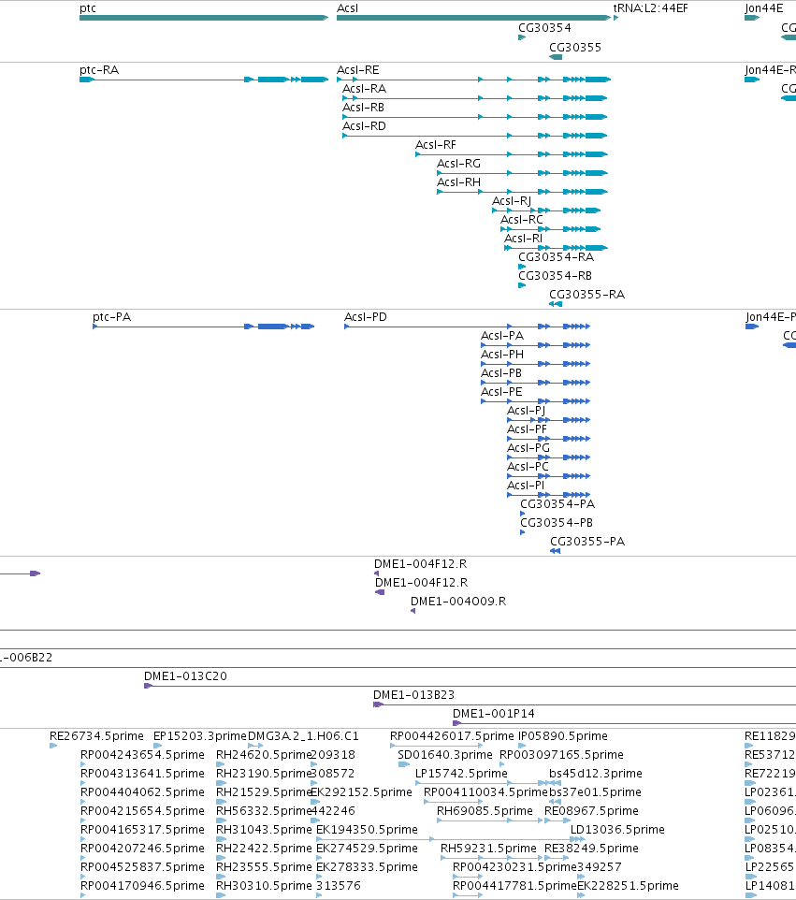Image resolution: width=796 pixels, height=900 pixels.
Task: Select the EK278333.5prime EST label
Action: point(367,866)
